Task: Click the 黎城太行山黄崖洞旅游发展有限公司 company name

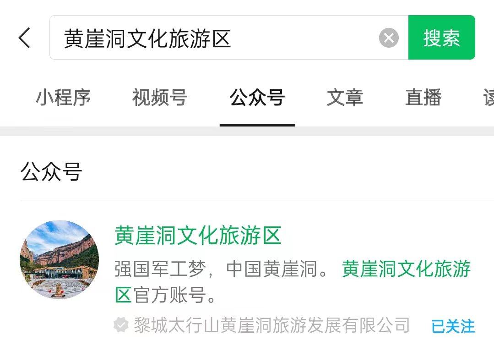Action: point(271,325)
